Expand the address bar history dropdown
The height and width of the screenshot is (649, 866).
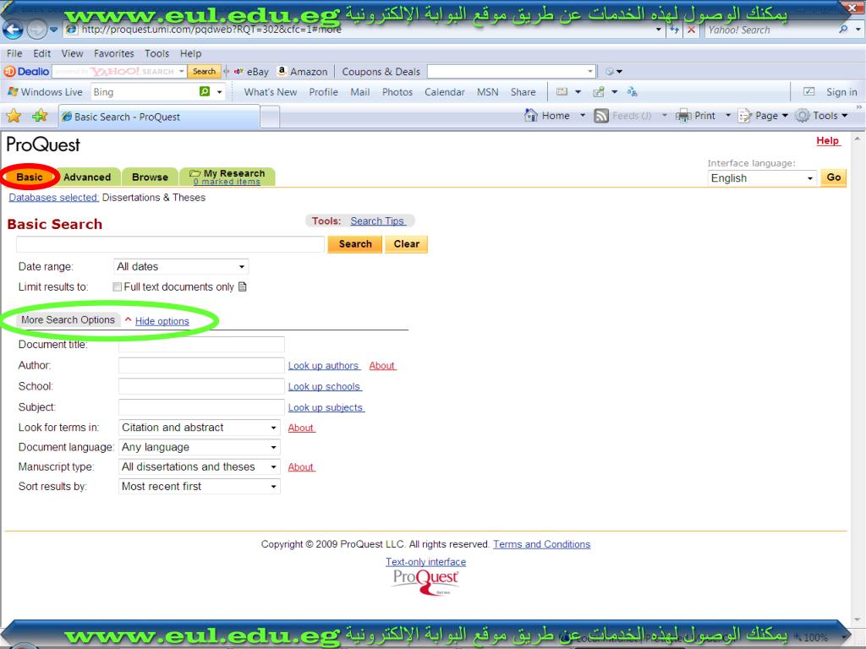pos(658,30)
